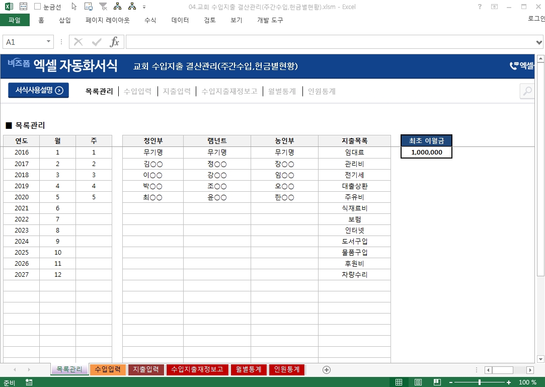Expand the formula bar with right-side arrow

(x=539, y=42)
